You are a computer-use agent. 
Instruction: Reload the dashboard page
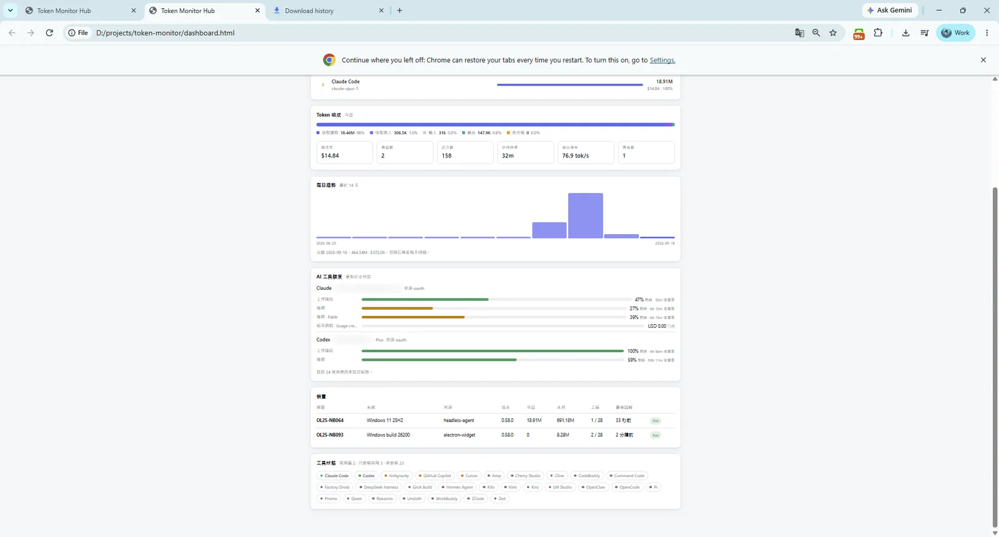[49, 33]
